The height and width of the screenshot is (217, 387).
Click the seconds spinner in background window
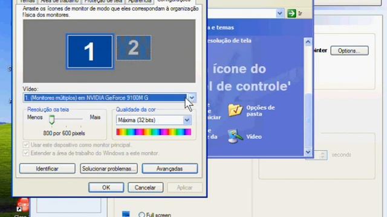pos(322,155)
